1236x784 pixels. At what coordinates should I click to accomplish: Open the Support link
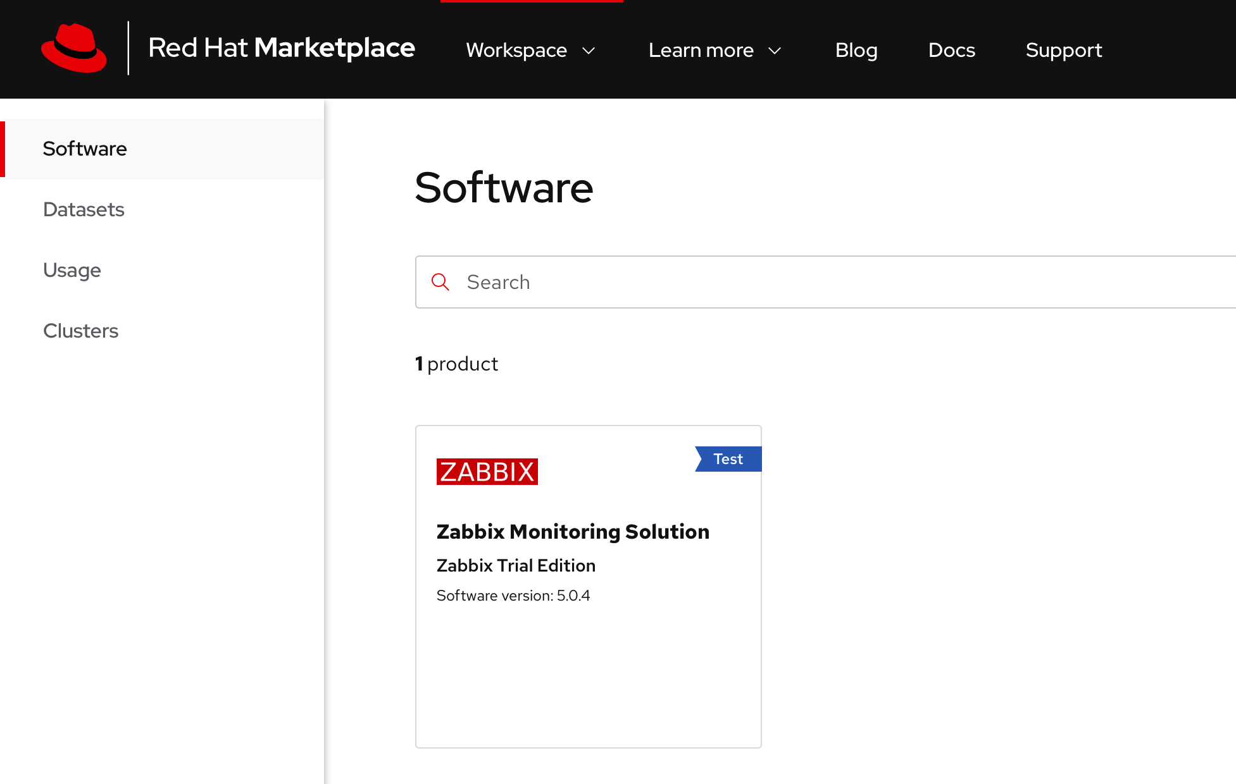[x=1064, y=50]
